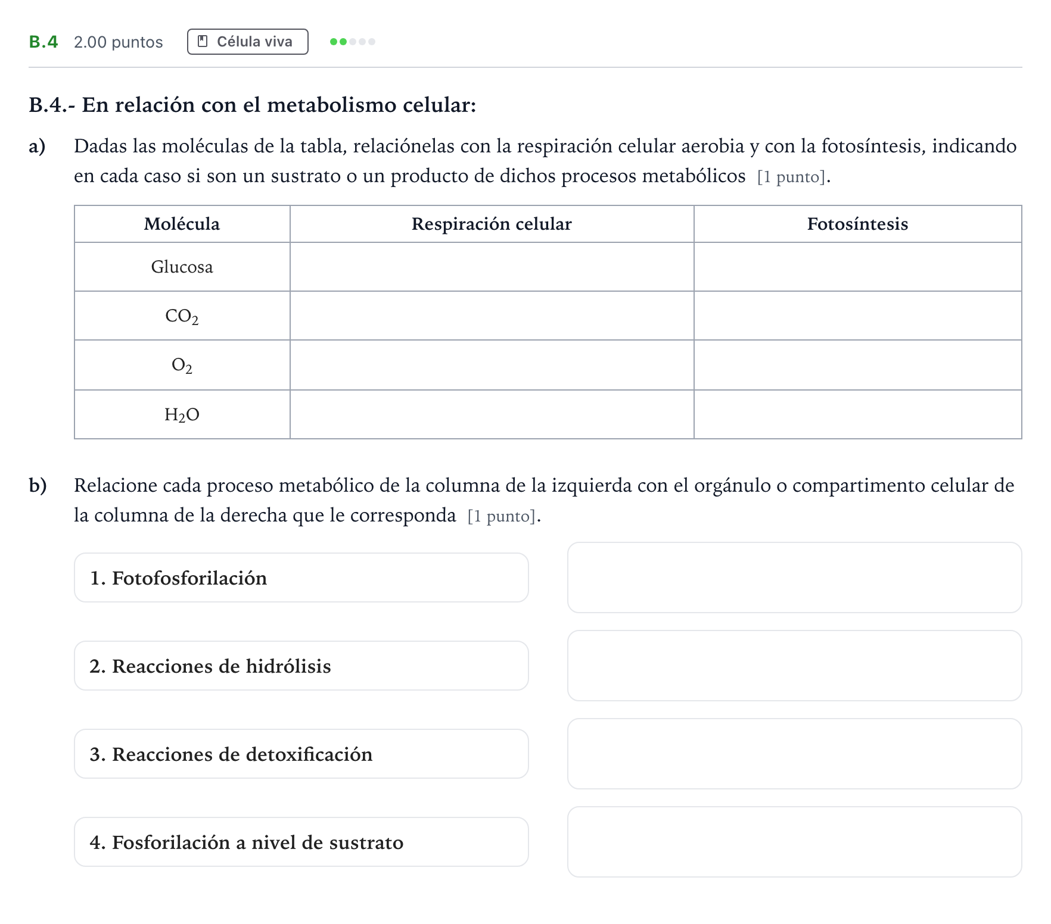Select the 1. Fotofosforilación card
The image size is (1051, 924).
[301, 577]
